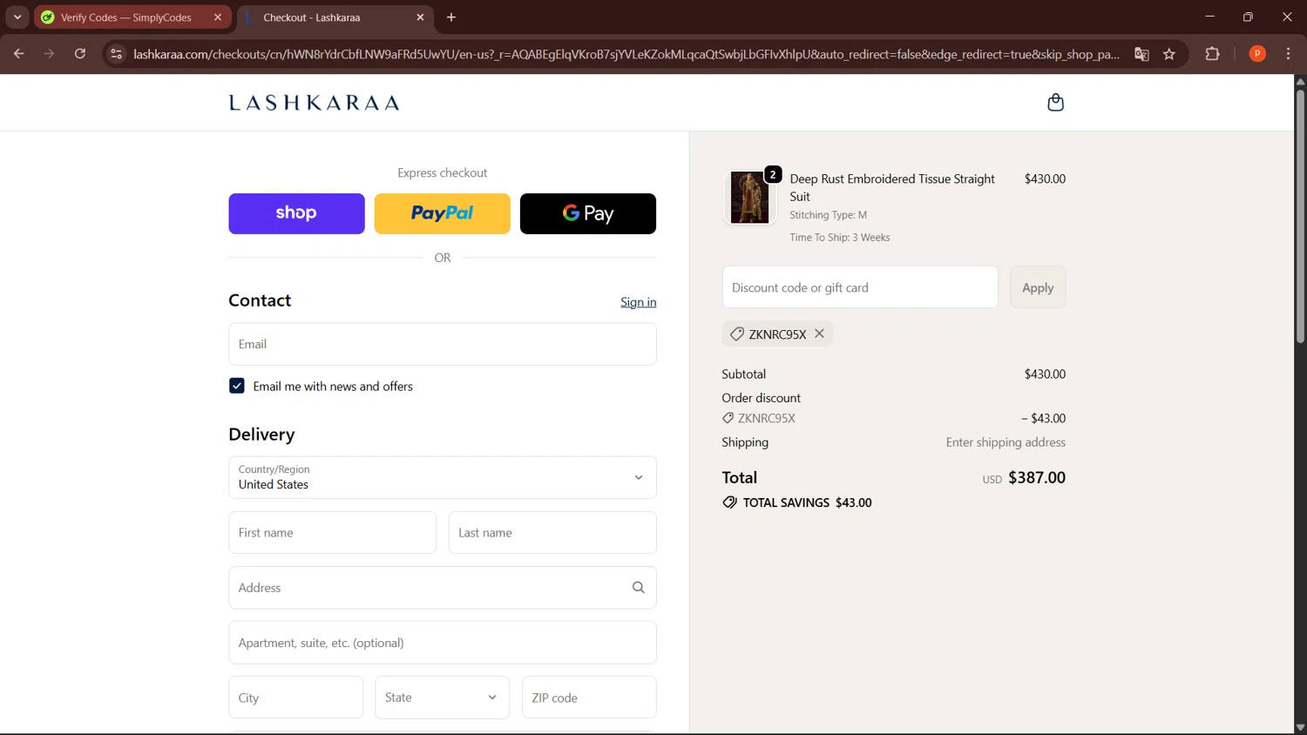Click the Deep Rust Embroidered Tissue product title

tap(892, 187)
